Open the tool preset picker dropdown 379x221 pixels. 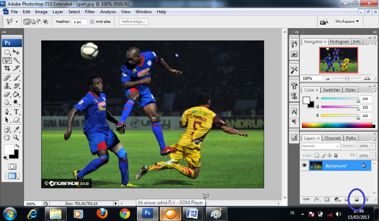coord(17,22)
